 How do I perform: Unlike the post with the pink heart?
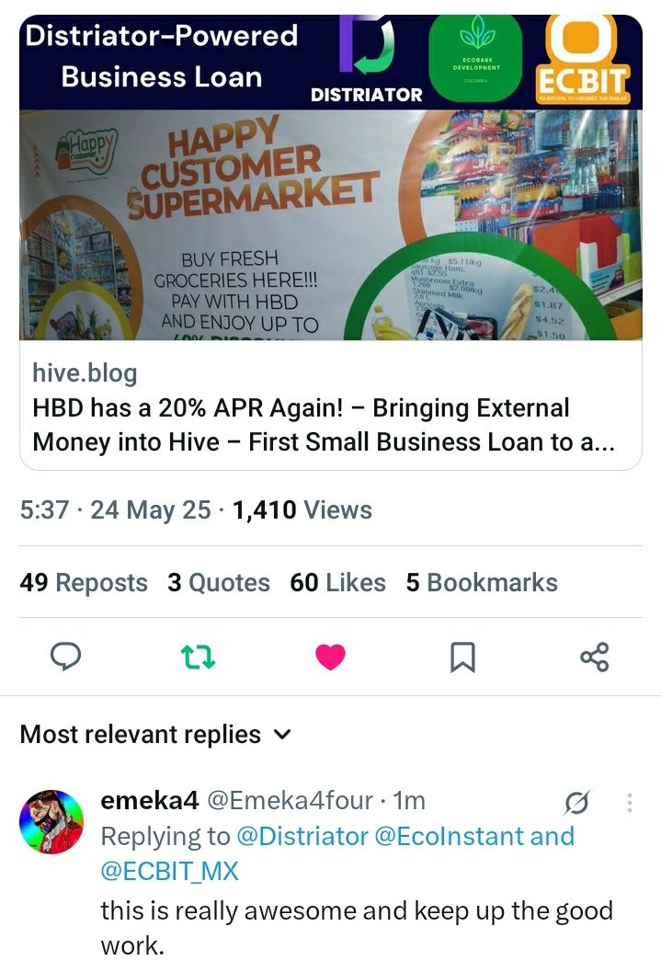(330, 658)
